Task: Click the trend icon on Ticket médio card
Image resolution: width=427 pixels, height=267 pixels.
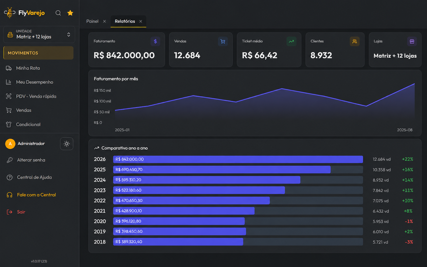Action: coord(291,41)
